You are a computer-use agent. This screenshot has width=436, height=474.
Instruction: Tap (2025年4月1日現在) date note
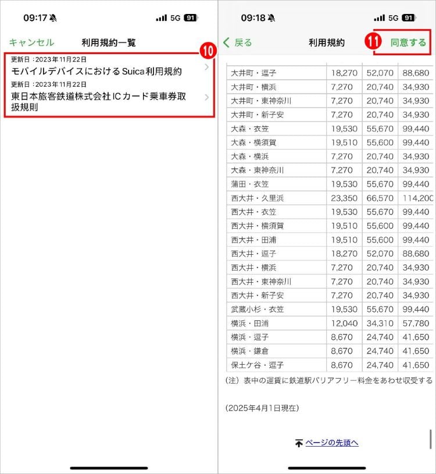(262, 408)
